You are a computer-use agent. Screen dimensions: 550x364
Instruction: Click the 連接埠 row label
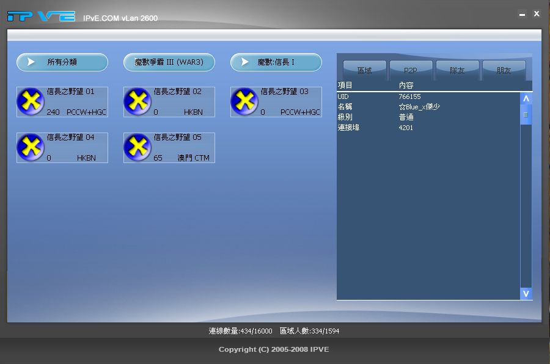(x=348, y=128)
